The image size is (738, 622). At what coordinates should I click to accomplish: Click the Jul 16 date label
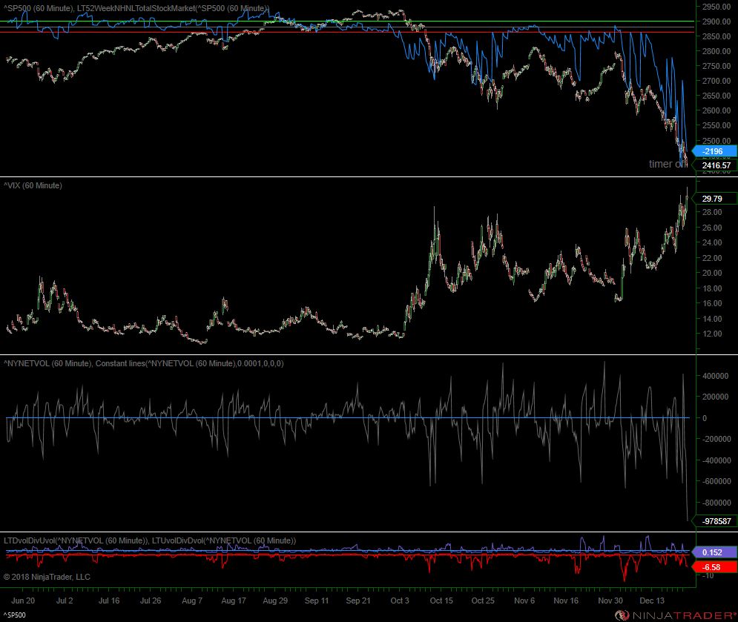click(109, 601)
